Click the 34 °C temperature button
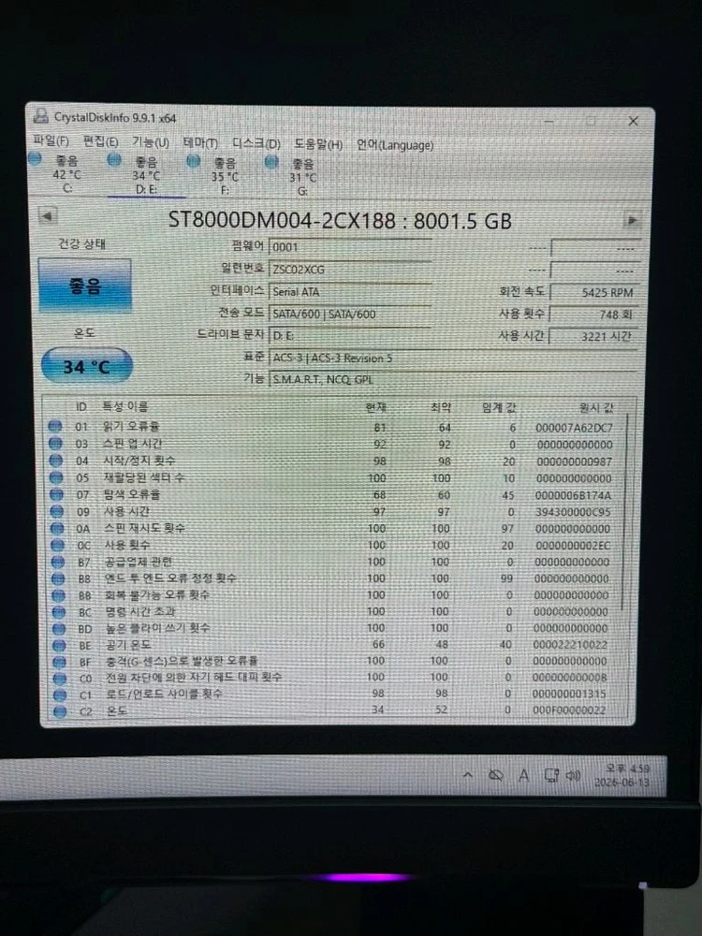Screen dimensions: 702x936 pos(86,366)
